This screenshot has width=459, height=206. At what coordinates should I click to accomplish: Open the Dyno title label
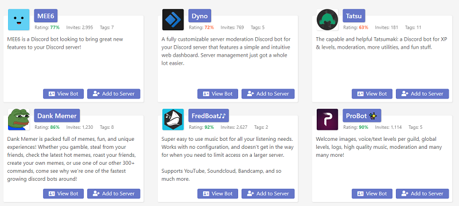(200, 16)
